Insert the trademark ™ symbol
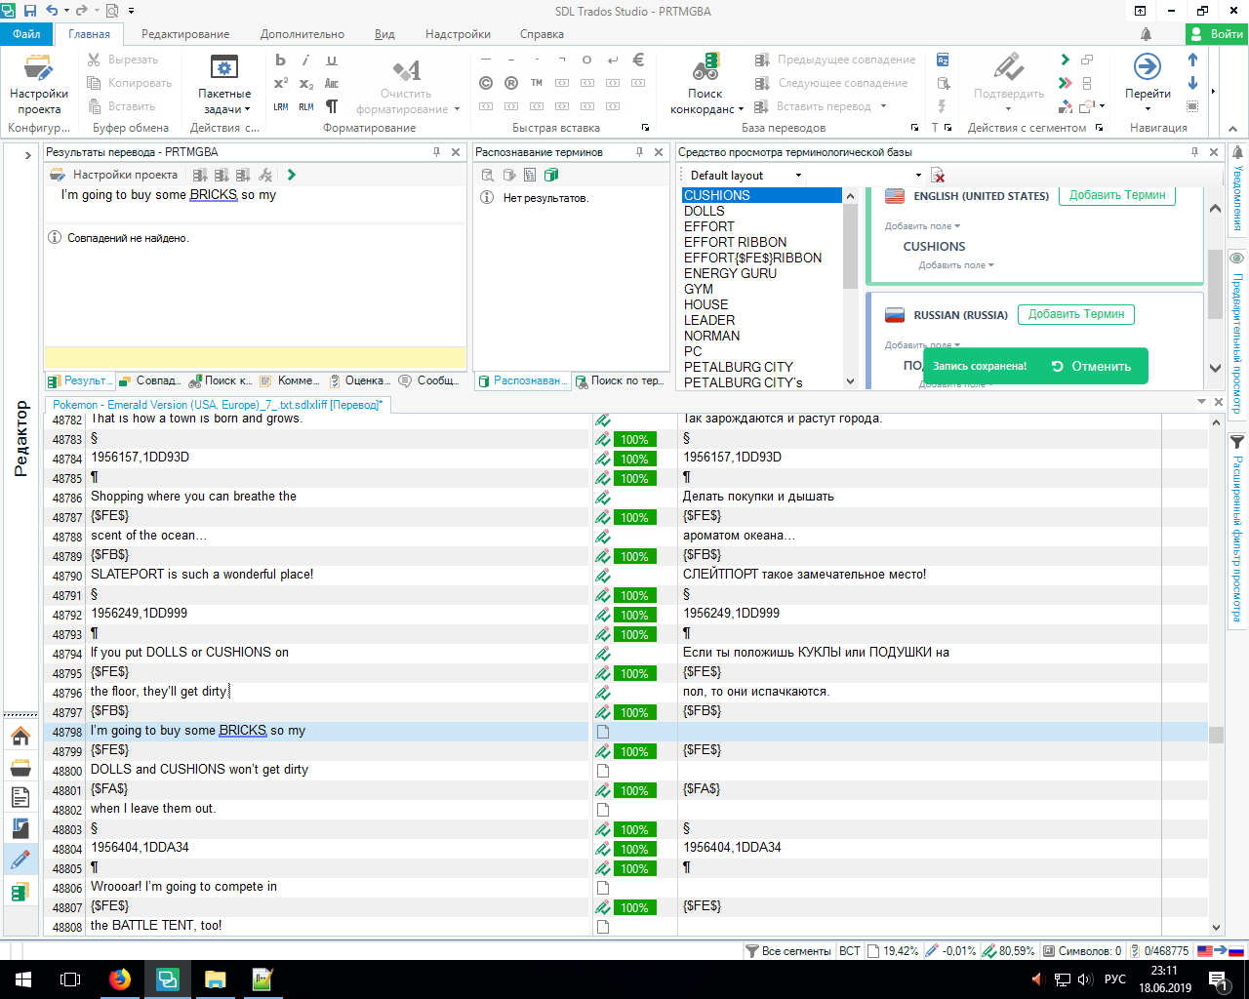1249x999 pixels. (x=537, y=83)
